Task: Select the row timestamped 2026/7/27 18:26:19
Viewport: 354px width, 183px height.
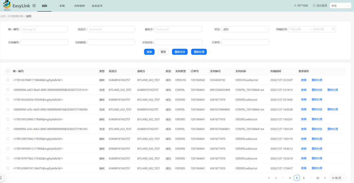Action: click(8, 159)
